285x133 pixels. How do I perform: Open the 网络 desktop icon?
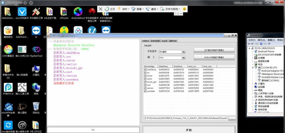[x=36, y=89]
